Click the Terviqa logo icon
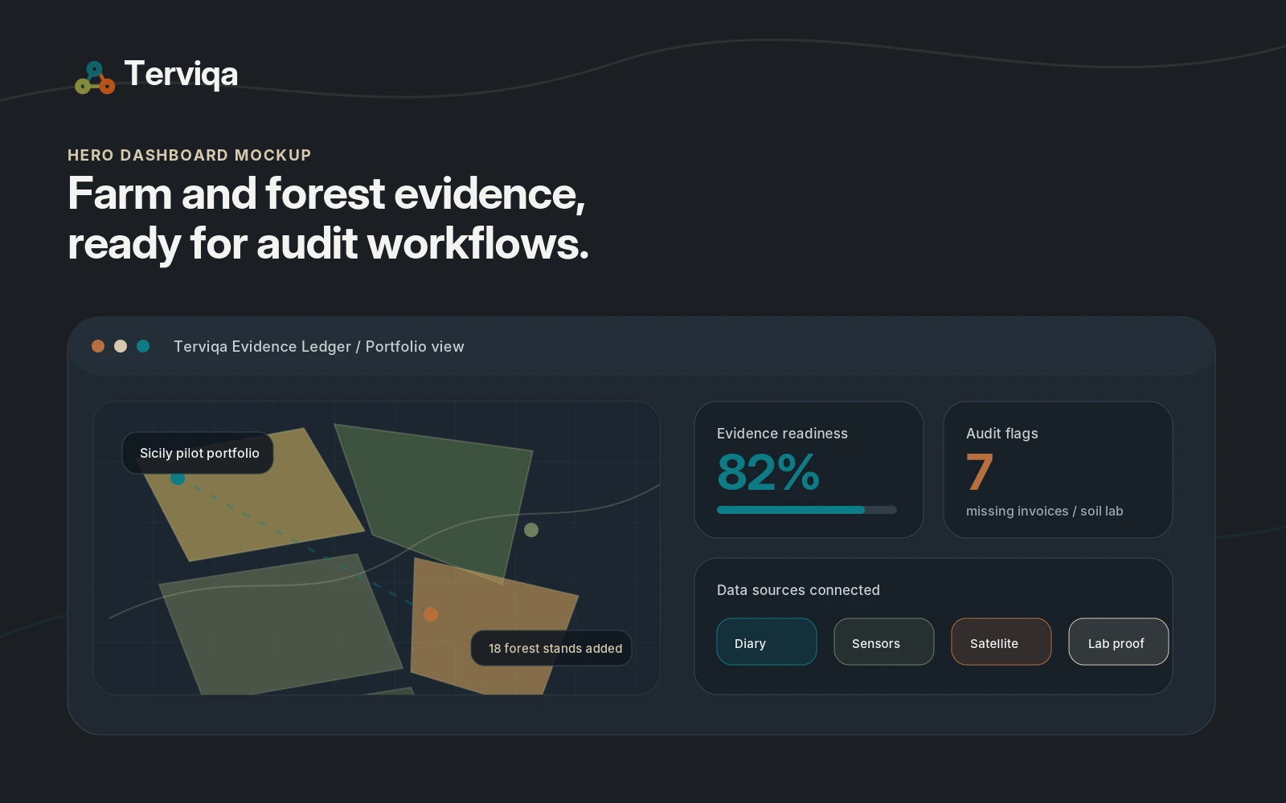Screen dimensions: 1286x803 pos(95,77)
